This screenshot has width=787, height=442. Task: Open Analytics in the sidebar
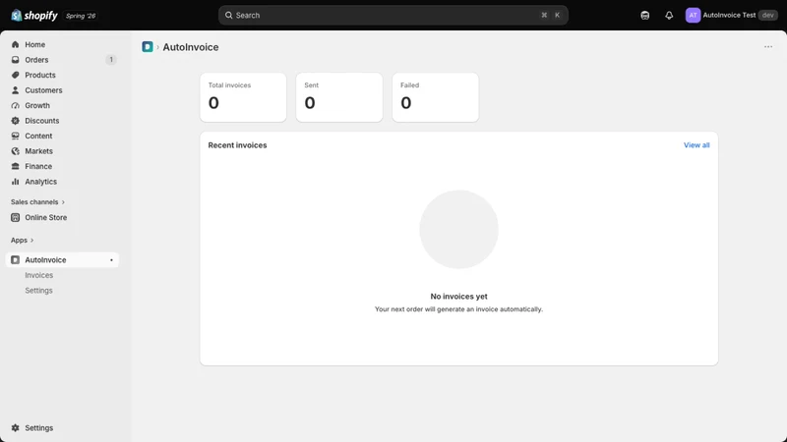(x=62, y=182)
